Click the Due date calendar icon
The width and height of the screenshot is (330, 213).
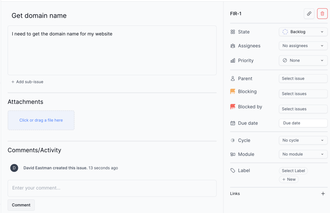(233, 123)
